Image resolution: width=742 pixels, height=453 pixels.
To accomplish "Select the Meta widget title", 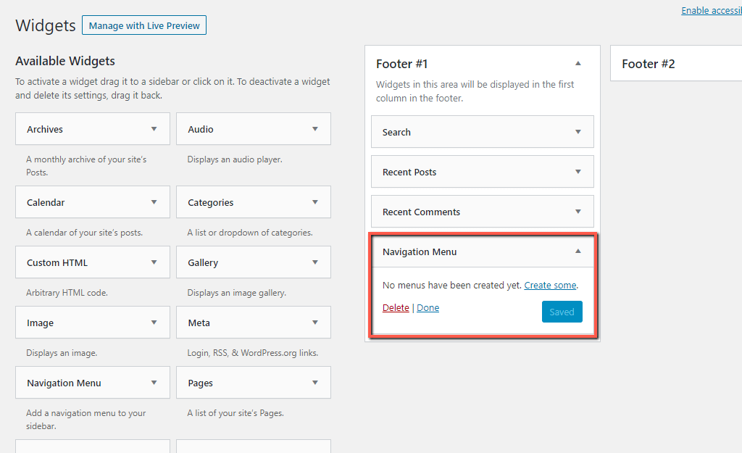I will point(199,323).
